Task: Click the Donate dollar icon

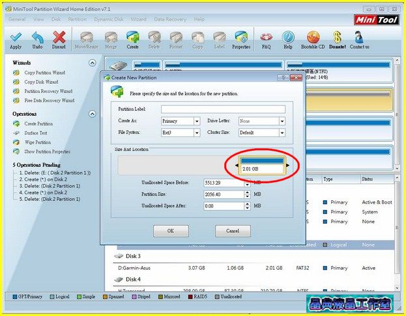Action: coord(337,37)
